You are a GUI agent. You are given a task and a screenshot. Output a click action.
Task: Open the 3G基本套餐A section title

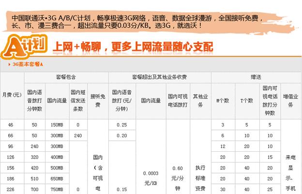point(28,65)
